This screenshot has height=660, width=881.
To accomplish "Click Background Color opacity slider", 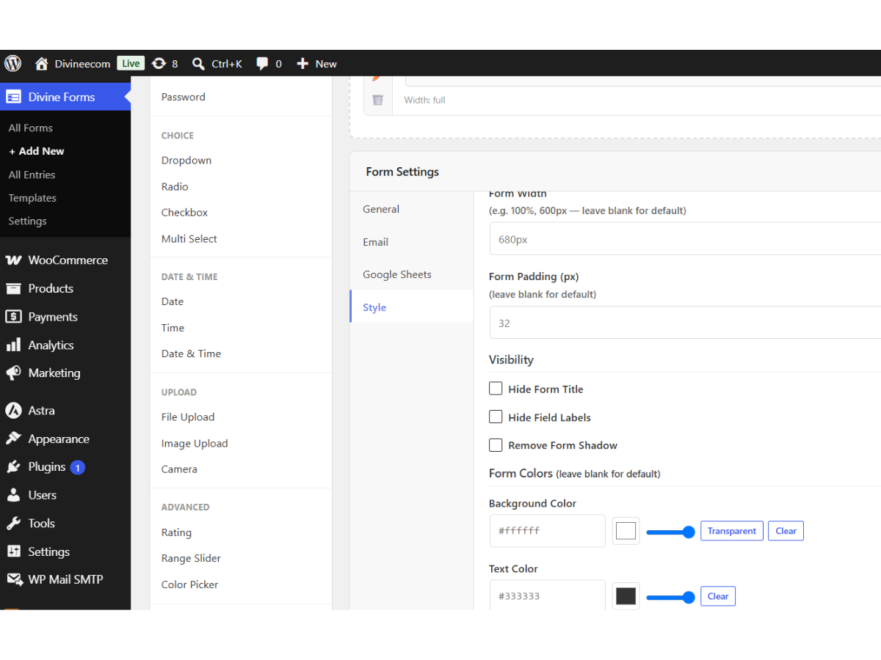I will 670,532.
